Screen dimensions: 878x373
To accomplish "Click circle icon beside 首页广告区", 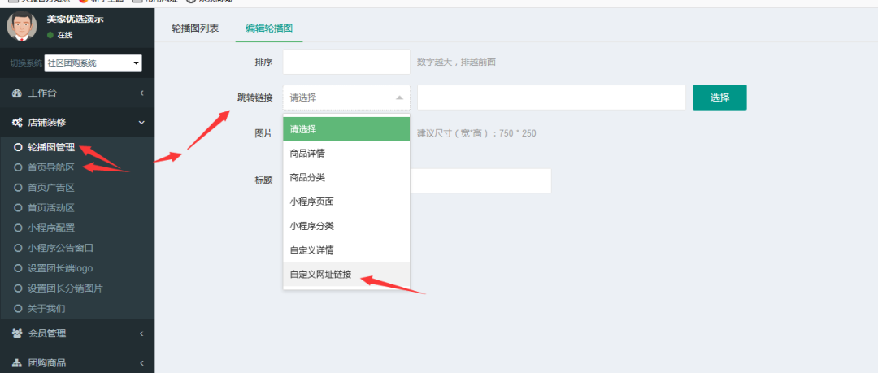I will pos(18,188).
